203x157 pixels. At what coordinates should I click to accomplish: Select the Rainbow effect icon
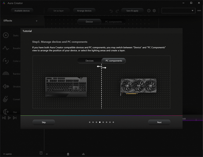coord(6,74)
